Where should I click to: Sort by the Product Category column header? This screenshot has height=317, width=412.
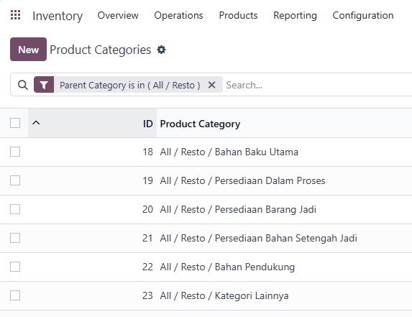pyautogui.click(x=200, y=124)
